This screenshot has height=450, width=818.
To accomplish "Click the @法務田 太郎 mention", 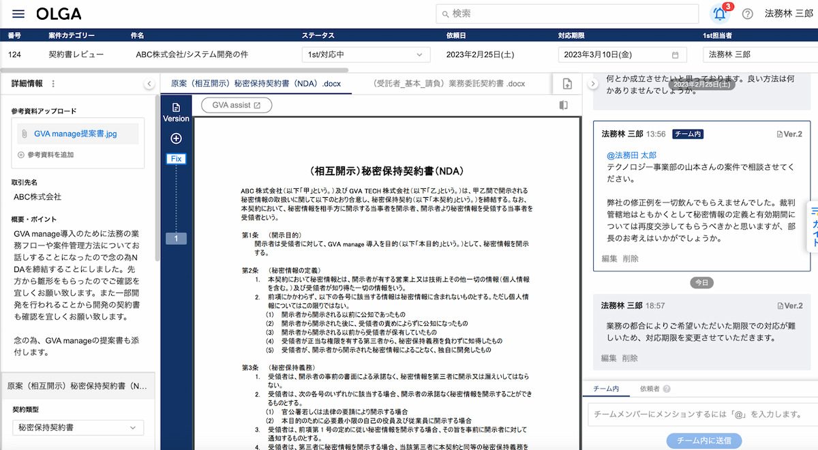I will click(631, 155).
